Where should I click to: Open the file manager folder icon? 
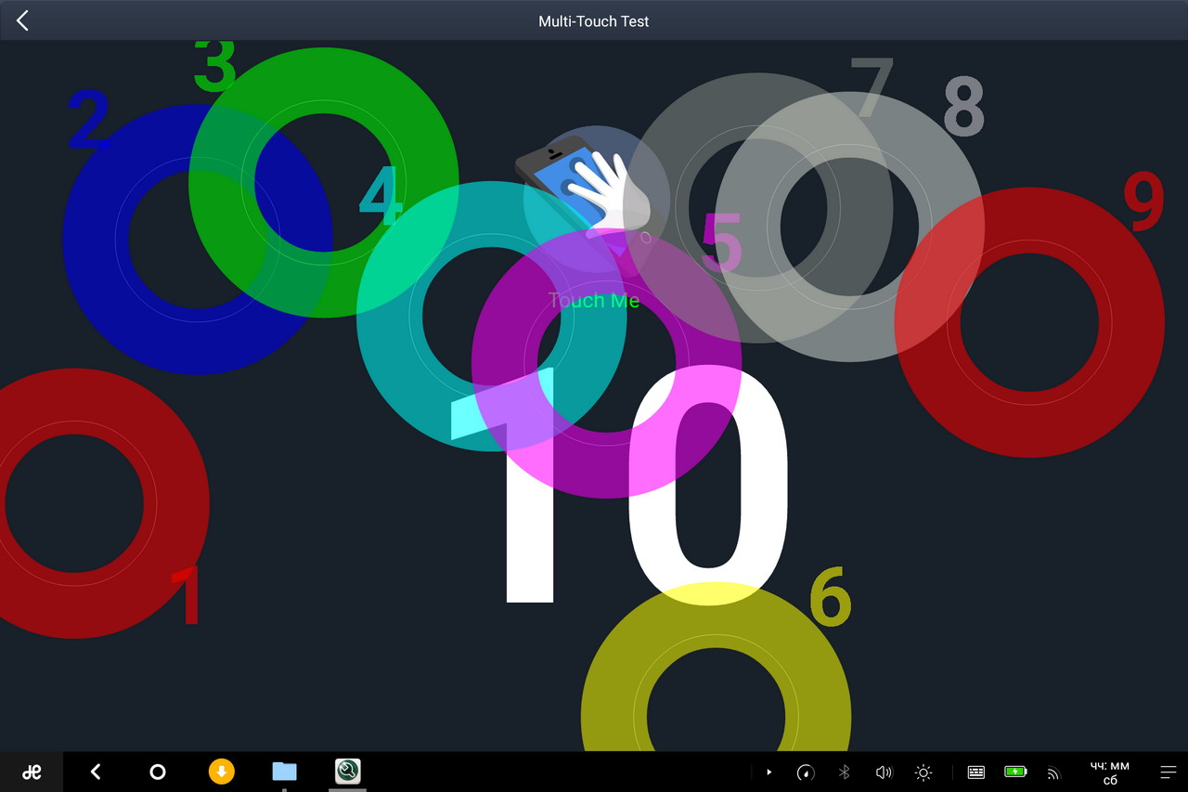point(284,771)
